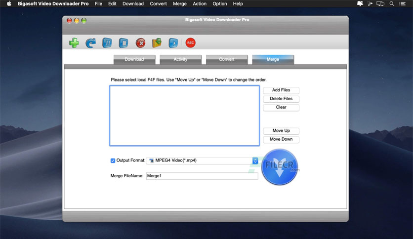Open the Convert menu in menu bar
Screen dimensions: 413x239
click(x=158, y=3)
